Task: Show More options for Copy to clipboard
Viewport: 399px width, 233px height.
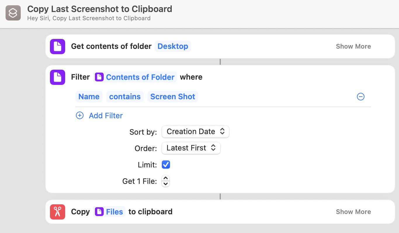Action: [x=353, y=212]
